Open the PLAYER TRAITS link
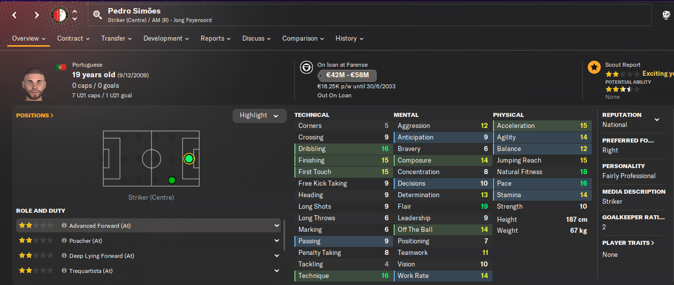The height and width of the screenshot is (285, 674). (628, 243)
